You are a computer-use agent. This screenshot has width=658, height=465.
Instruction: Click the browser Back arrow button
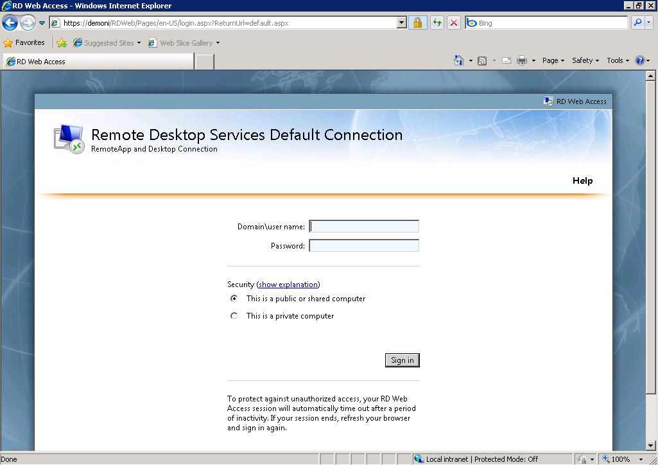pyautogui.click(x=10, y=22)
